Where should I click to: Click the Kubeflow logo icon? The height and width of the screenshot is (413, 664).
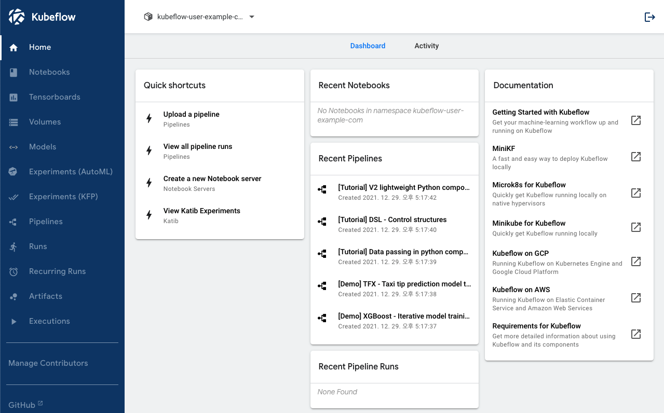[17, 17]
